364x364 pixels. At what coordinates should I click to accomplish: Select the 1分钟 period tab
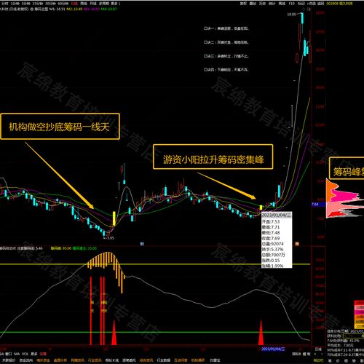15,4
